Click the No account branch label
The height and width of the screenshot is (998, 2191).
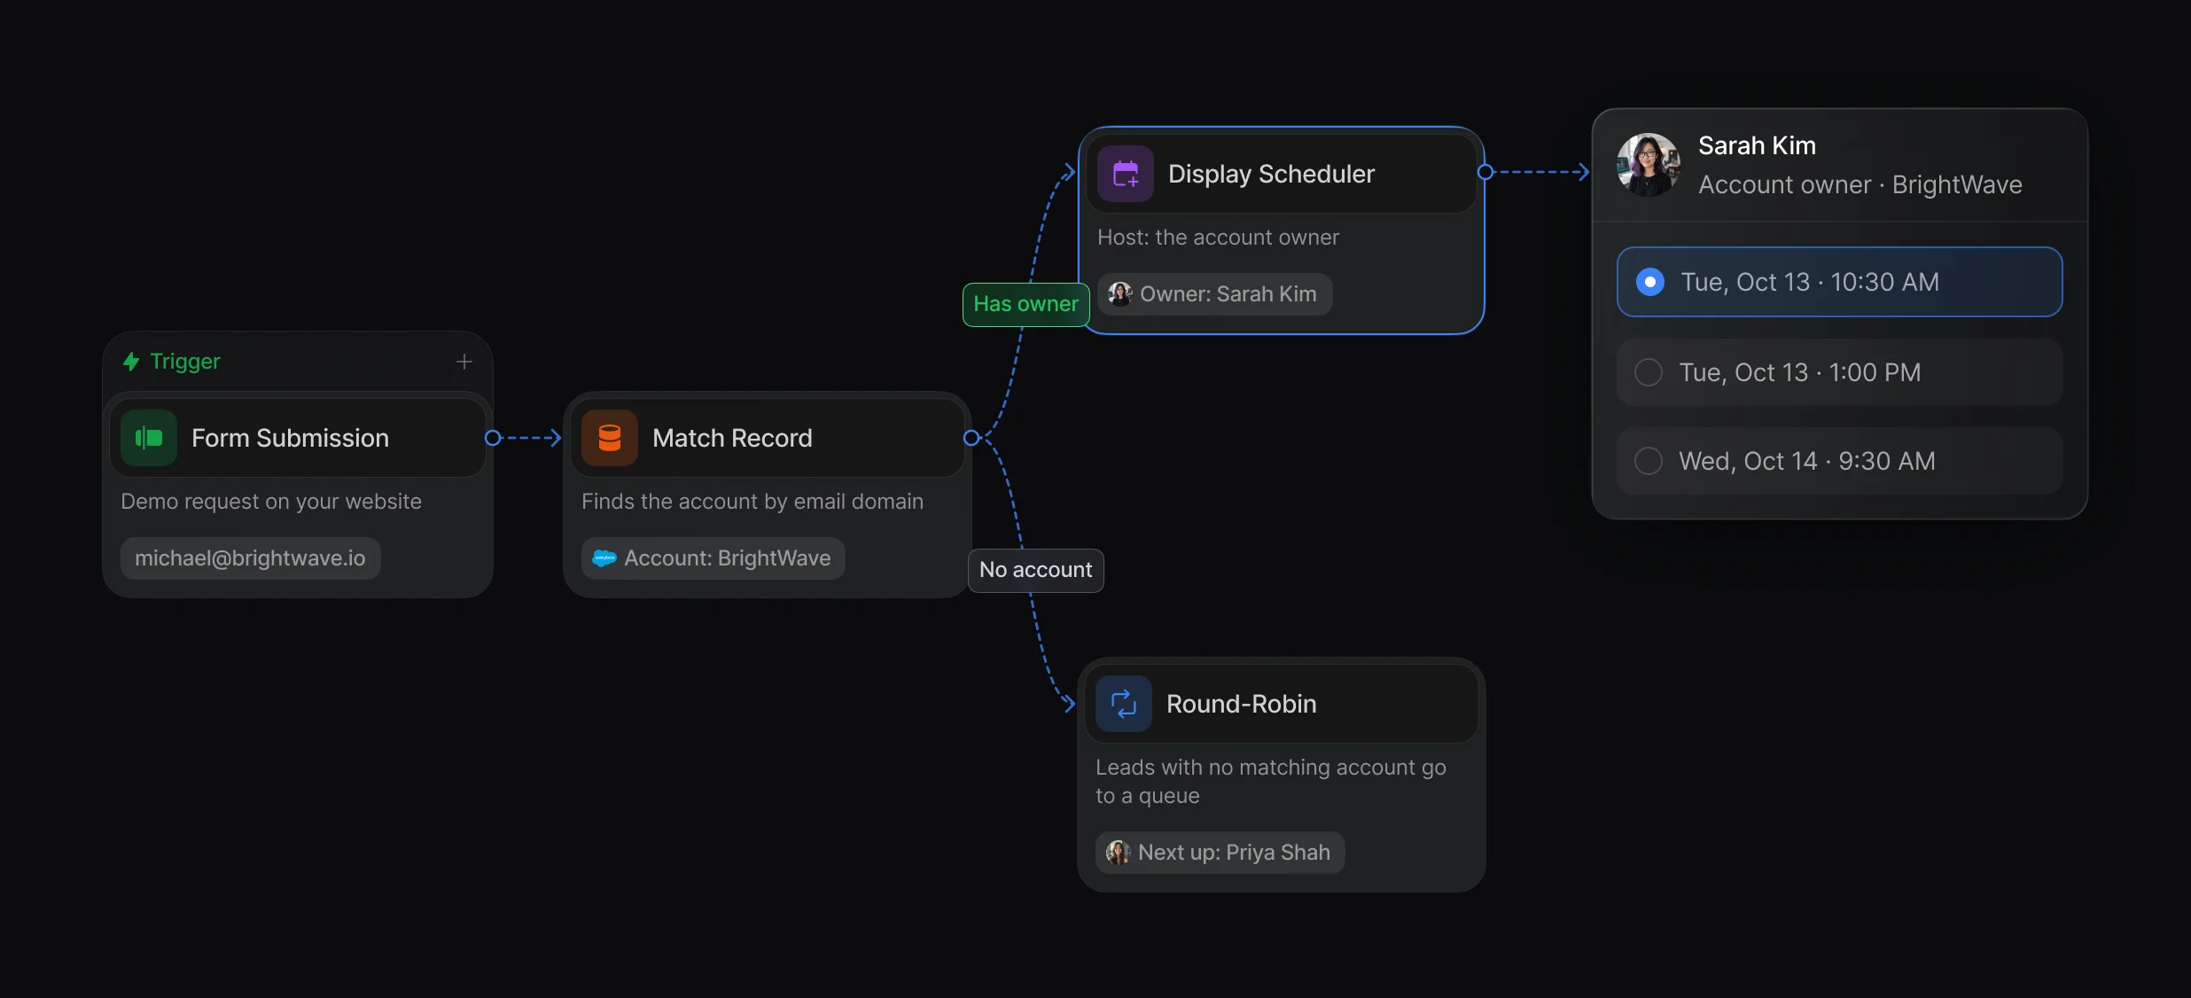[1036, 571]
